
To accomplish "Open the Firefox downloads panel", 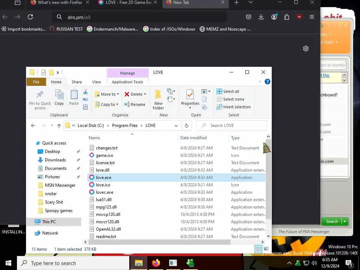I will 261,17.
